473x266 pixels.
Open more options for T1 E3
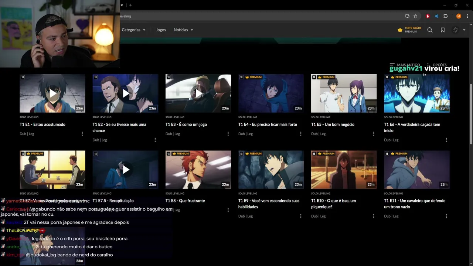click(x=228, y=134)
